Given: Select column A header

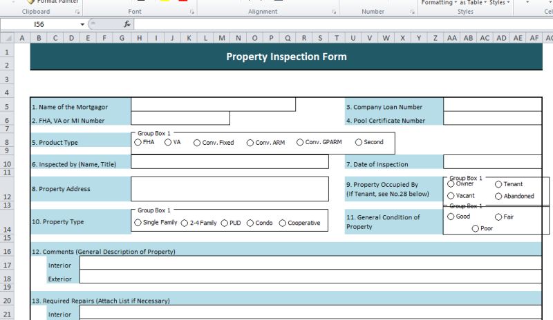Looking at the screenshot, I should 22,38.
